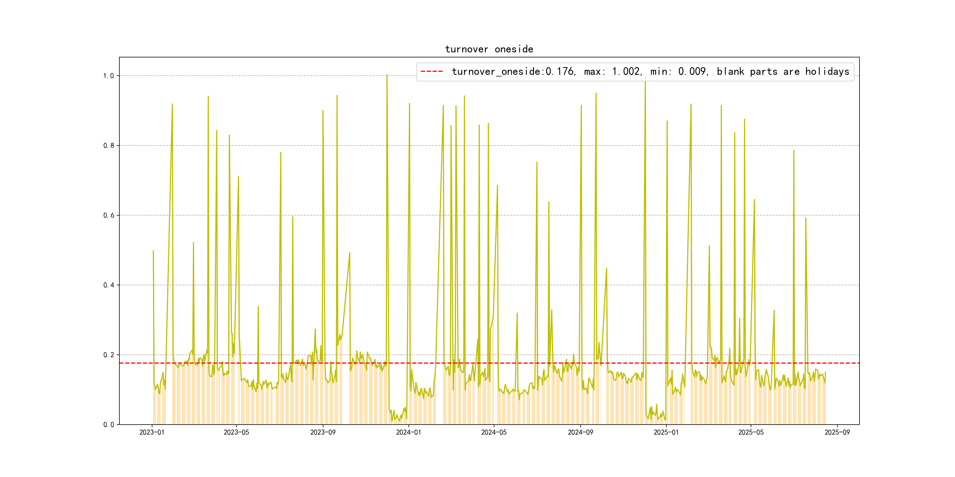The image size is (955, 477).
Task: Click the 0.0 y-axis tick label
Action: pos(108,425)
